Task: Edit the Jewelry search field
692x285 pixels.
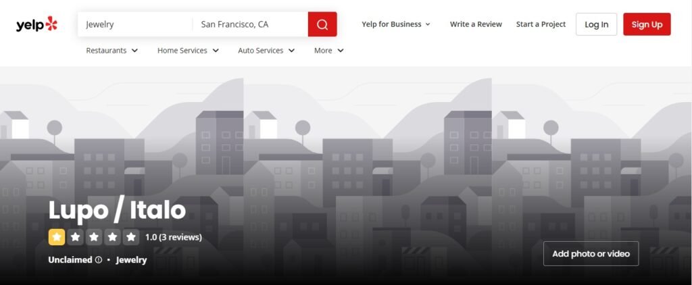Action: pyautogui.click(x=135, y=24)
